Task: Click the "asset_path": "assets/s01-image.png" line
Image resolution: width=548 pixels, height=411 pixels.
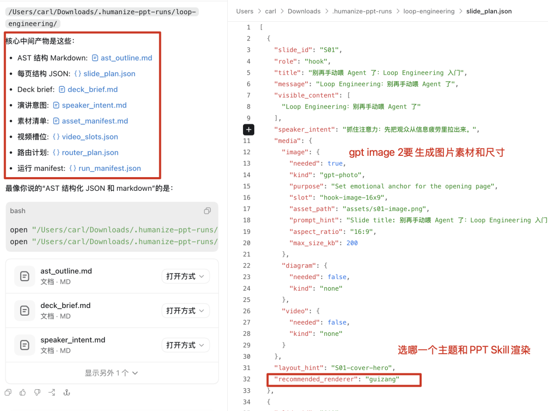Action: (x=359, y=209)
